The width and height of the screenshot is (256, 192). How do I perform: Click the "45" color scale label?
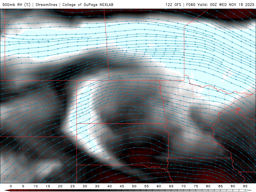pyautogui.click(x=122, y=186)
